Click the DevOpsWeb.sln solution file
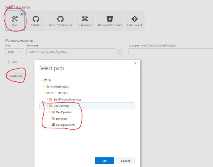Viewport: 213px width, 167px height. click(68, 125)
